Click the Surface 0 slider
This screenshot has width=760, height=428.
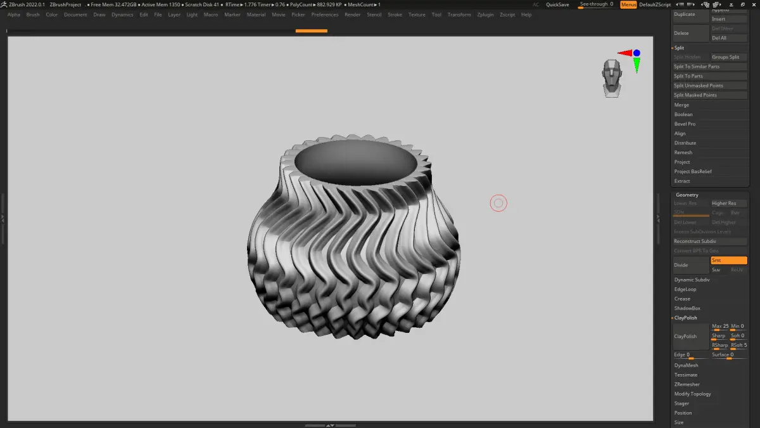729,356
